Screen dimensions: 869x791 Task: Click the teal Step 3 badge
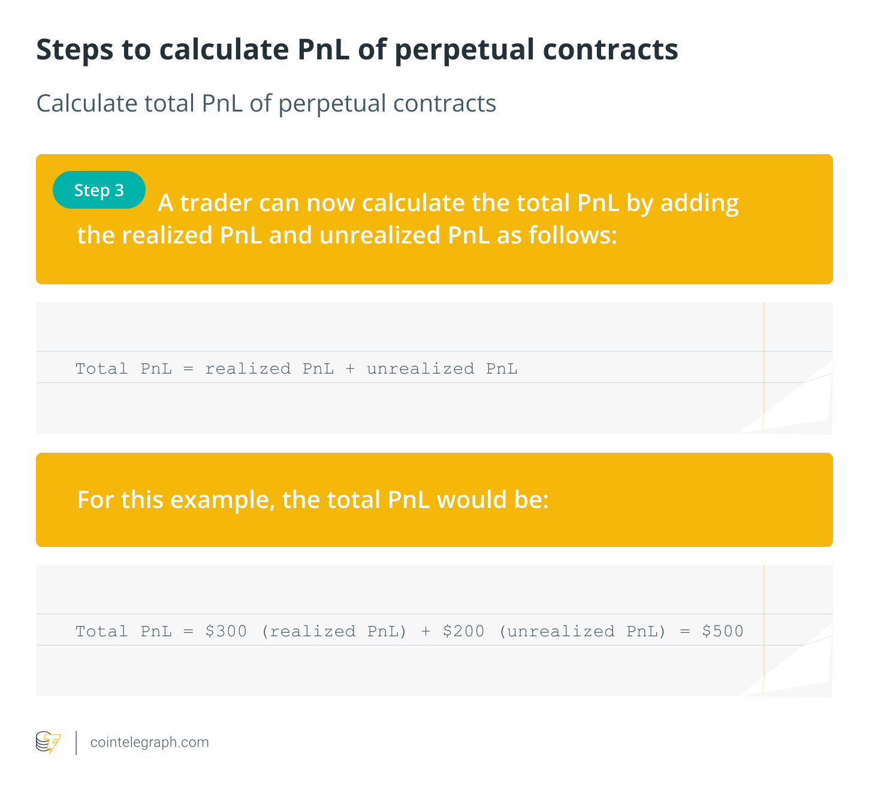tap(99, 190)
